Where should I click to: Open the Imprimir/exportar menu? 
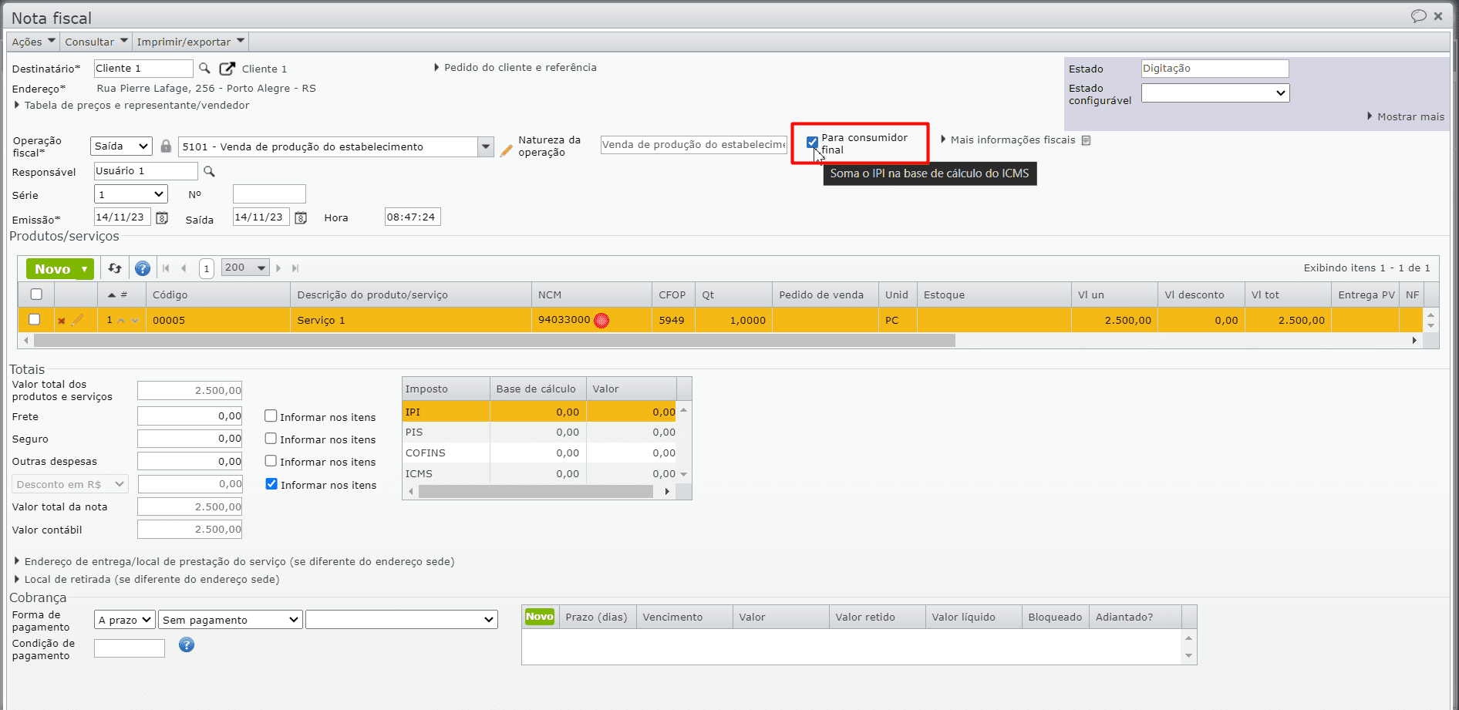point(190,42)
